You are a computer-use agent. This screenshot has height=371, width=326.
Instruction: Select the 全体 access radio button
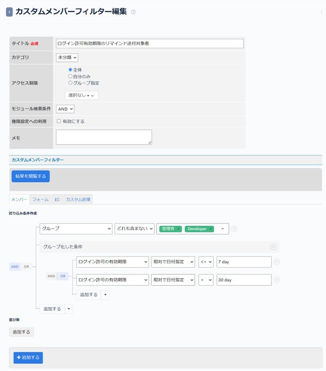point(70,70)
